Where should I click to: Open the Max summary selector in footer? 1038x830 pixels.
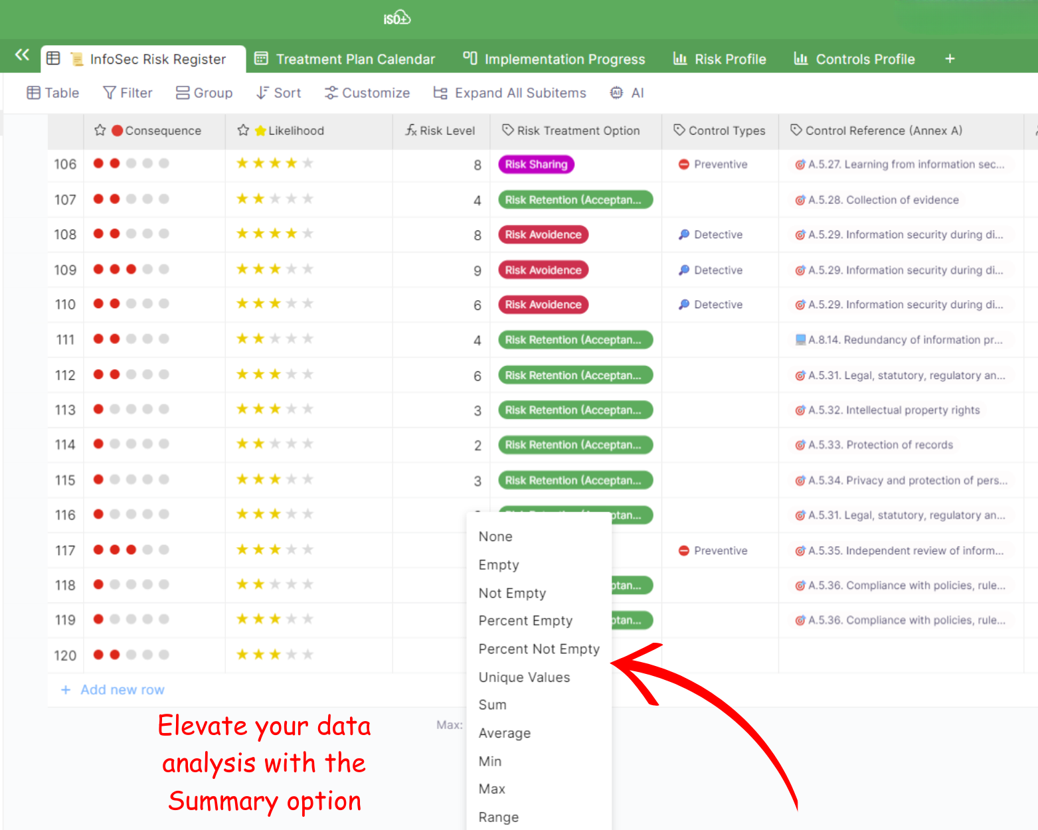click(449, 724)
